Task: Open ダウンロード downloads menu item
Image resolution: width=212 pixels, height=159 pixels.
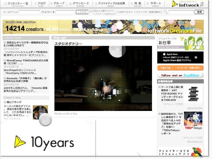Action: [79, 4]
